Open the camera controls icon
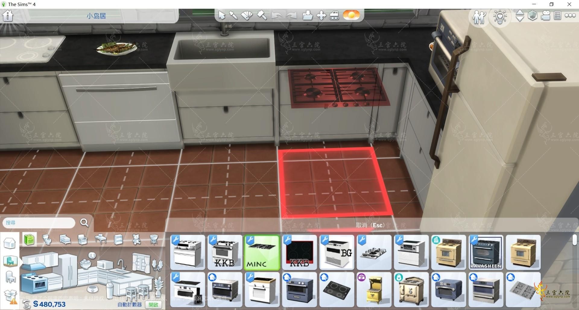 pyautogui.click(x=546, y=16)
